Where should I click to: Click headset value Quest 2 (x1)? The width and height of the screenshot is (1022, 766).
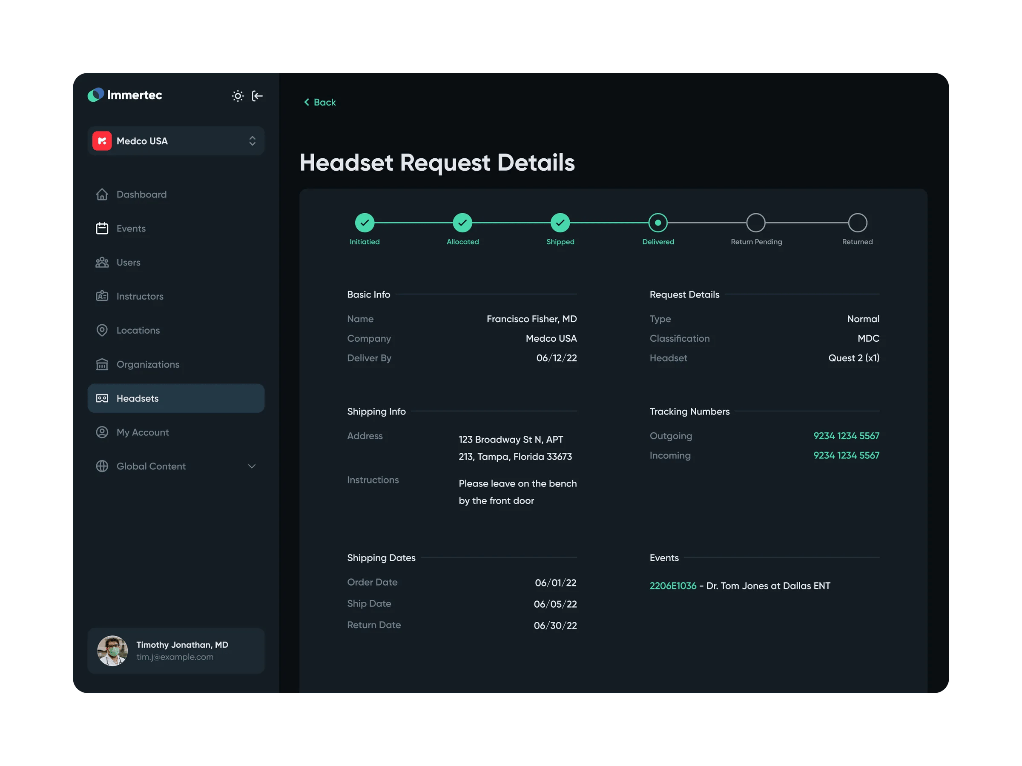[x=854, y=358]
